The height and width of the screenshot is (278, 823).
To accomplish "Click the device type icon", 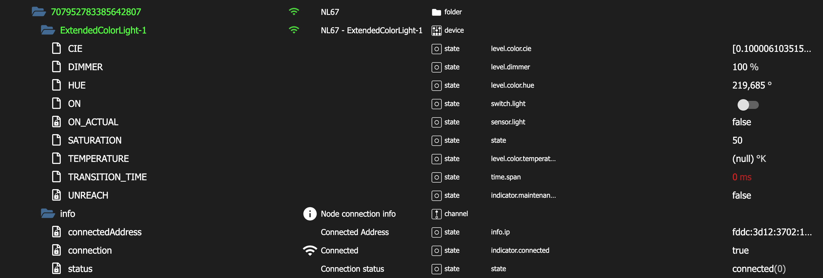I will tap(436, 31).
